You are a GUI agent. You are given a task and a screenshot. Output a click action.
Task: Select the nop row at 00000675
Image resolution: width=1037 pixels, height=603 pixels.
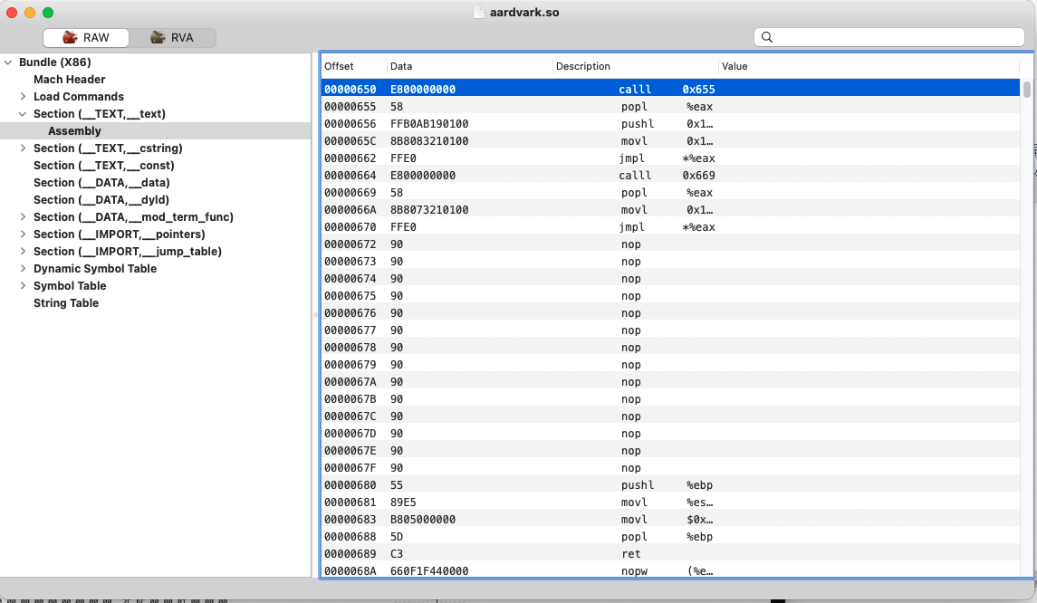[670, 295]
